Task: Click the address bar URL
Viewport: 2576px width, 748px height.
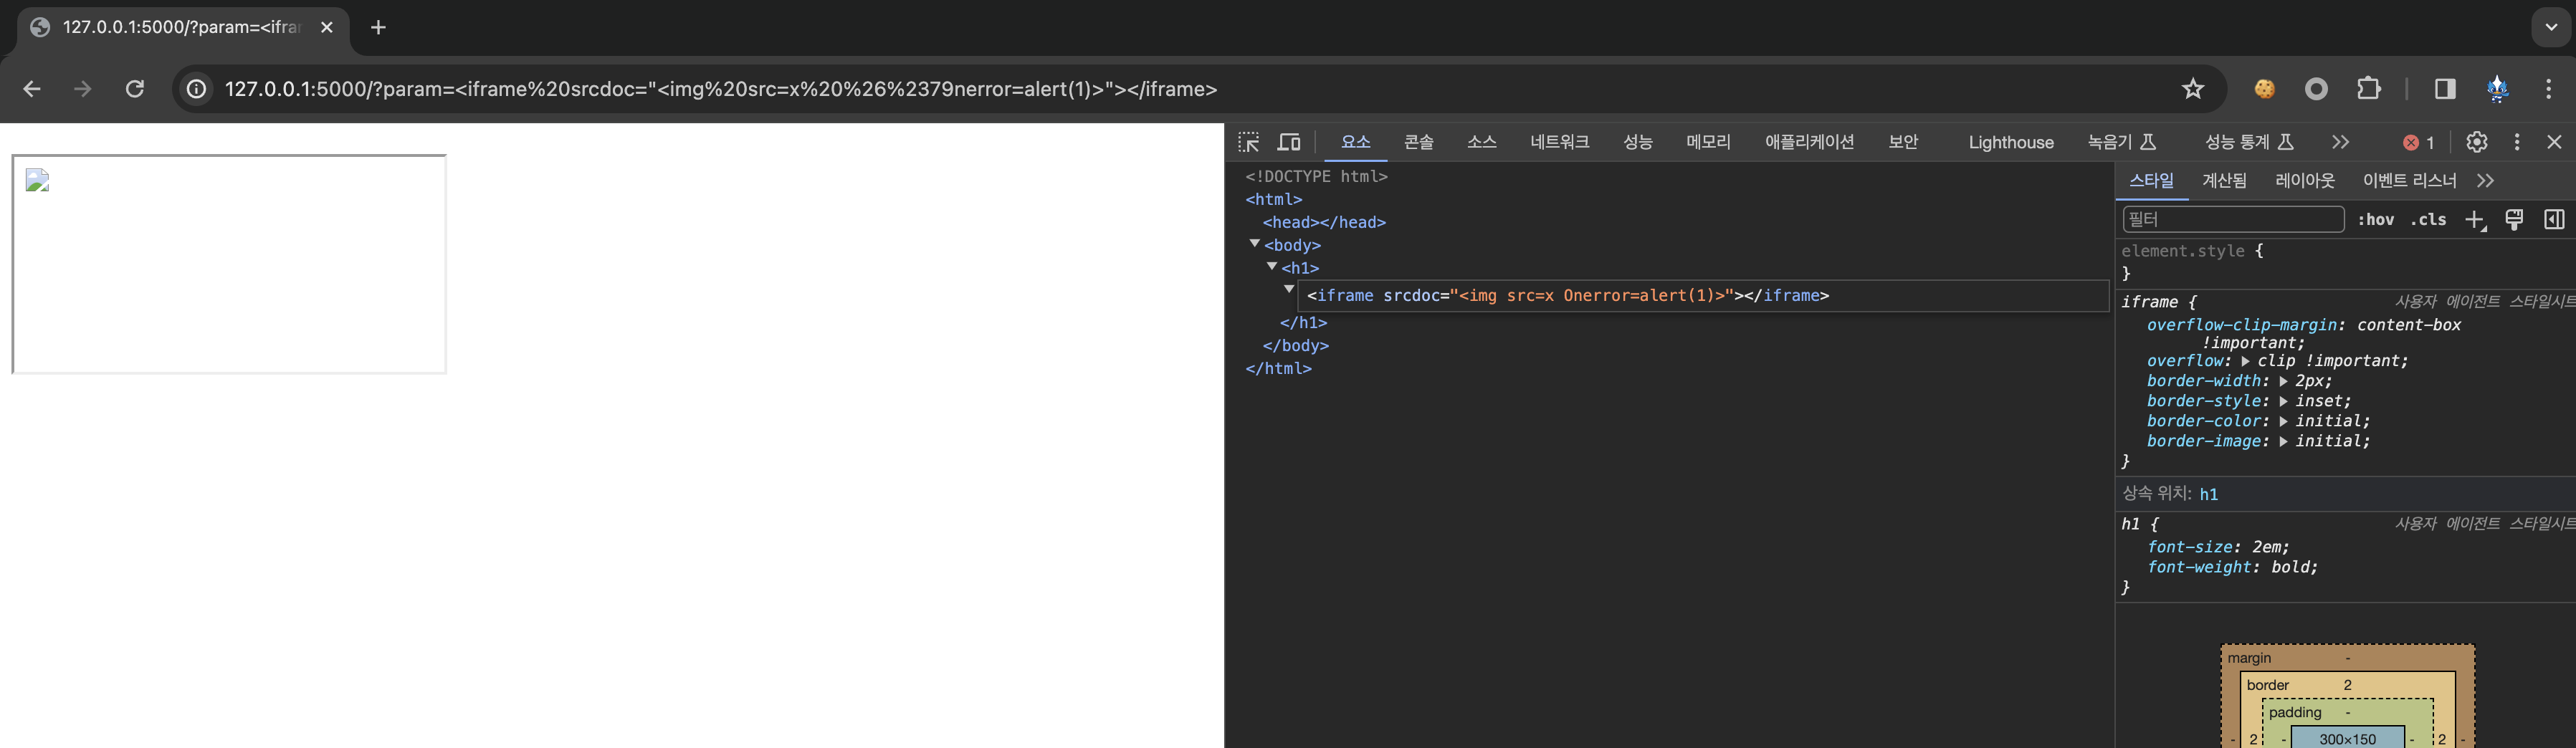Action: (721, 89)
